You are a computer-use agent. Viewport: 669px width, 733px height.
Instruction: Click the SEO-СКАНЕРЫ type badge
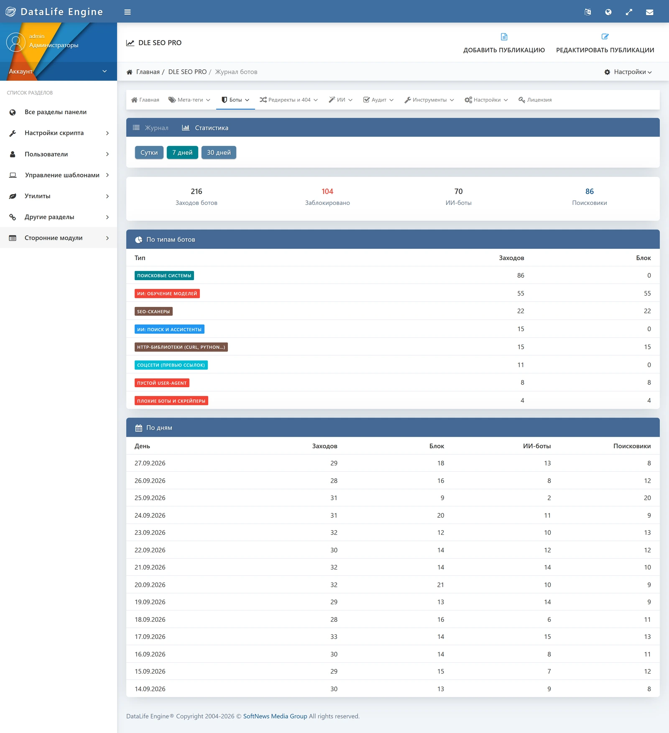click(153, 312)
